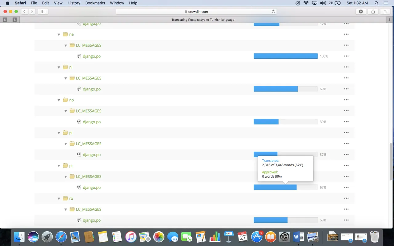Open Spotlight search in menu bar
Screen dimensions: 394x246
point(376,3)
